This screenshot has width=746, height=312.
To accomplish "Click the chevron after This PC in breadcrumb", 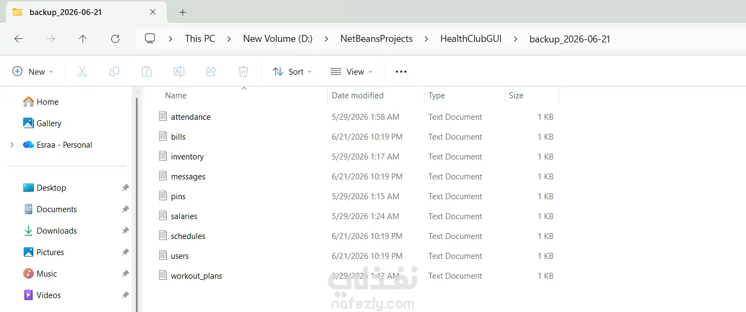I will click(229, 39).
